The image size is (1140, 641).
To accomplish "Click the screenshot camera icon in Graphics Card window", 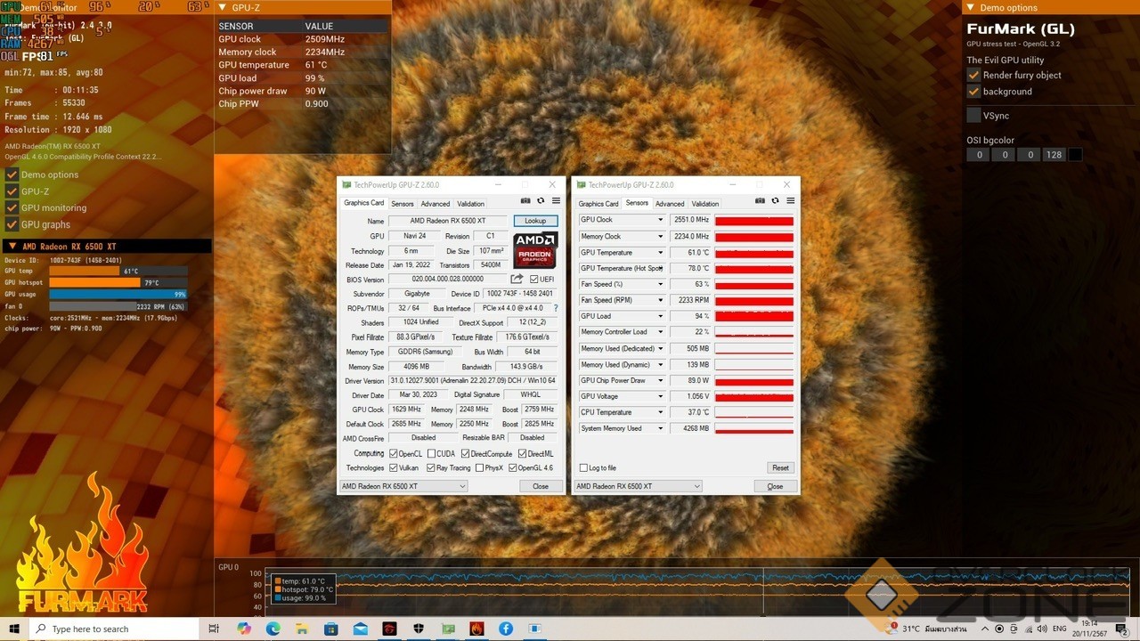I will coord(525,201).
